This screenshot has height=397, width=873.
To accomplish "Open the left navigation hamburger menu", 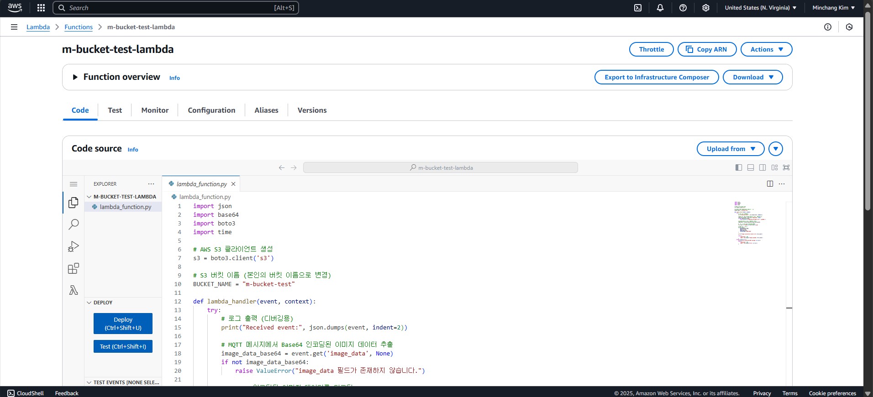I will coord(14,27).
